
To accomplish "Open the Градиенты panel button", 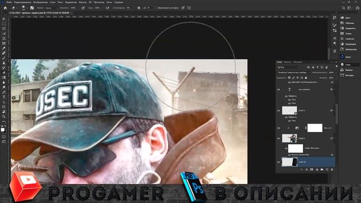I will [348, 28].
